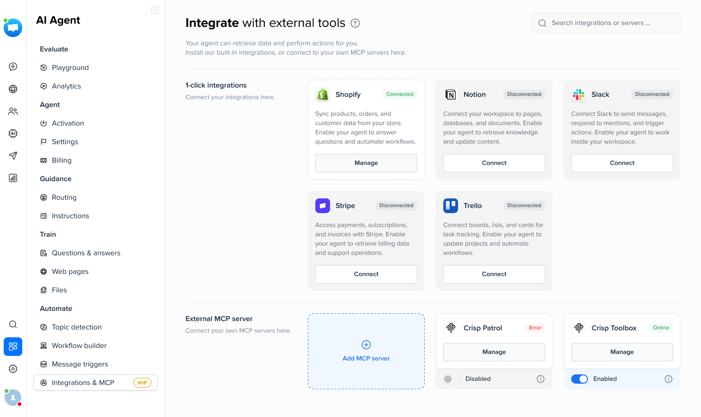Focus the search integrations or servers field
701x417 pixels.
[606, 23]
